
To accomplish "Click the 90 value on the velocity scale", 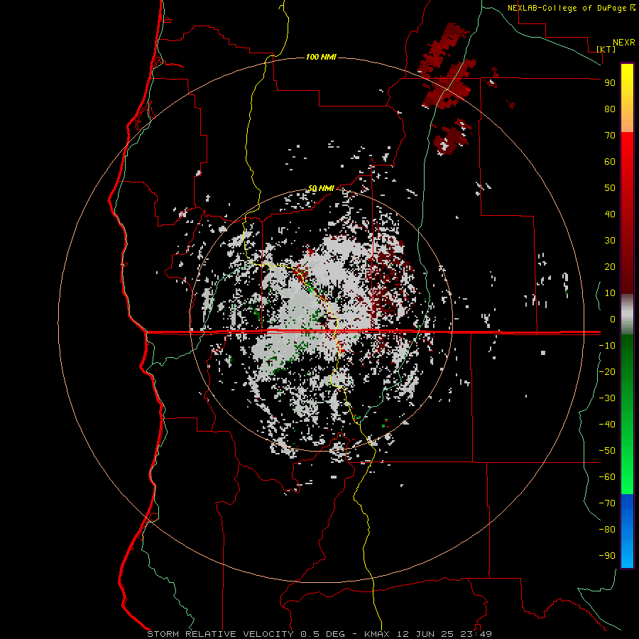I will (x=610, y=83).
